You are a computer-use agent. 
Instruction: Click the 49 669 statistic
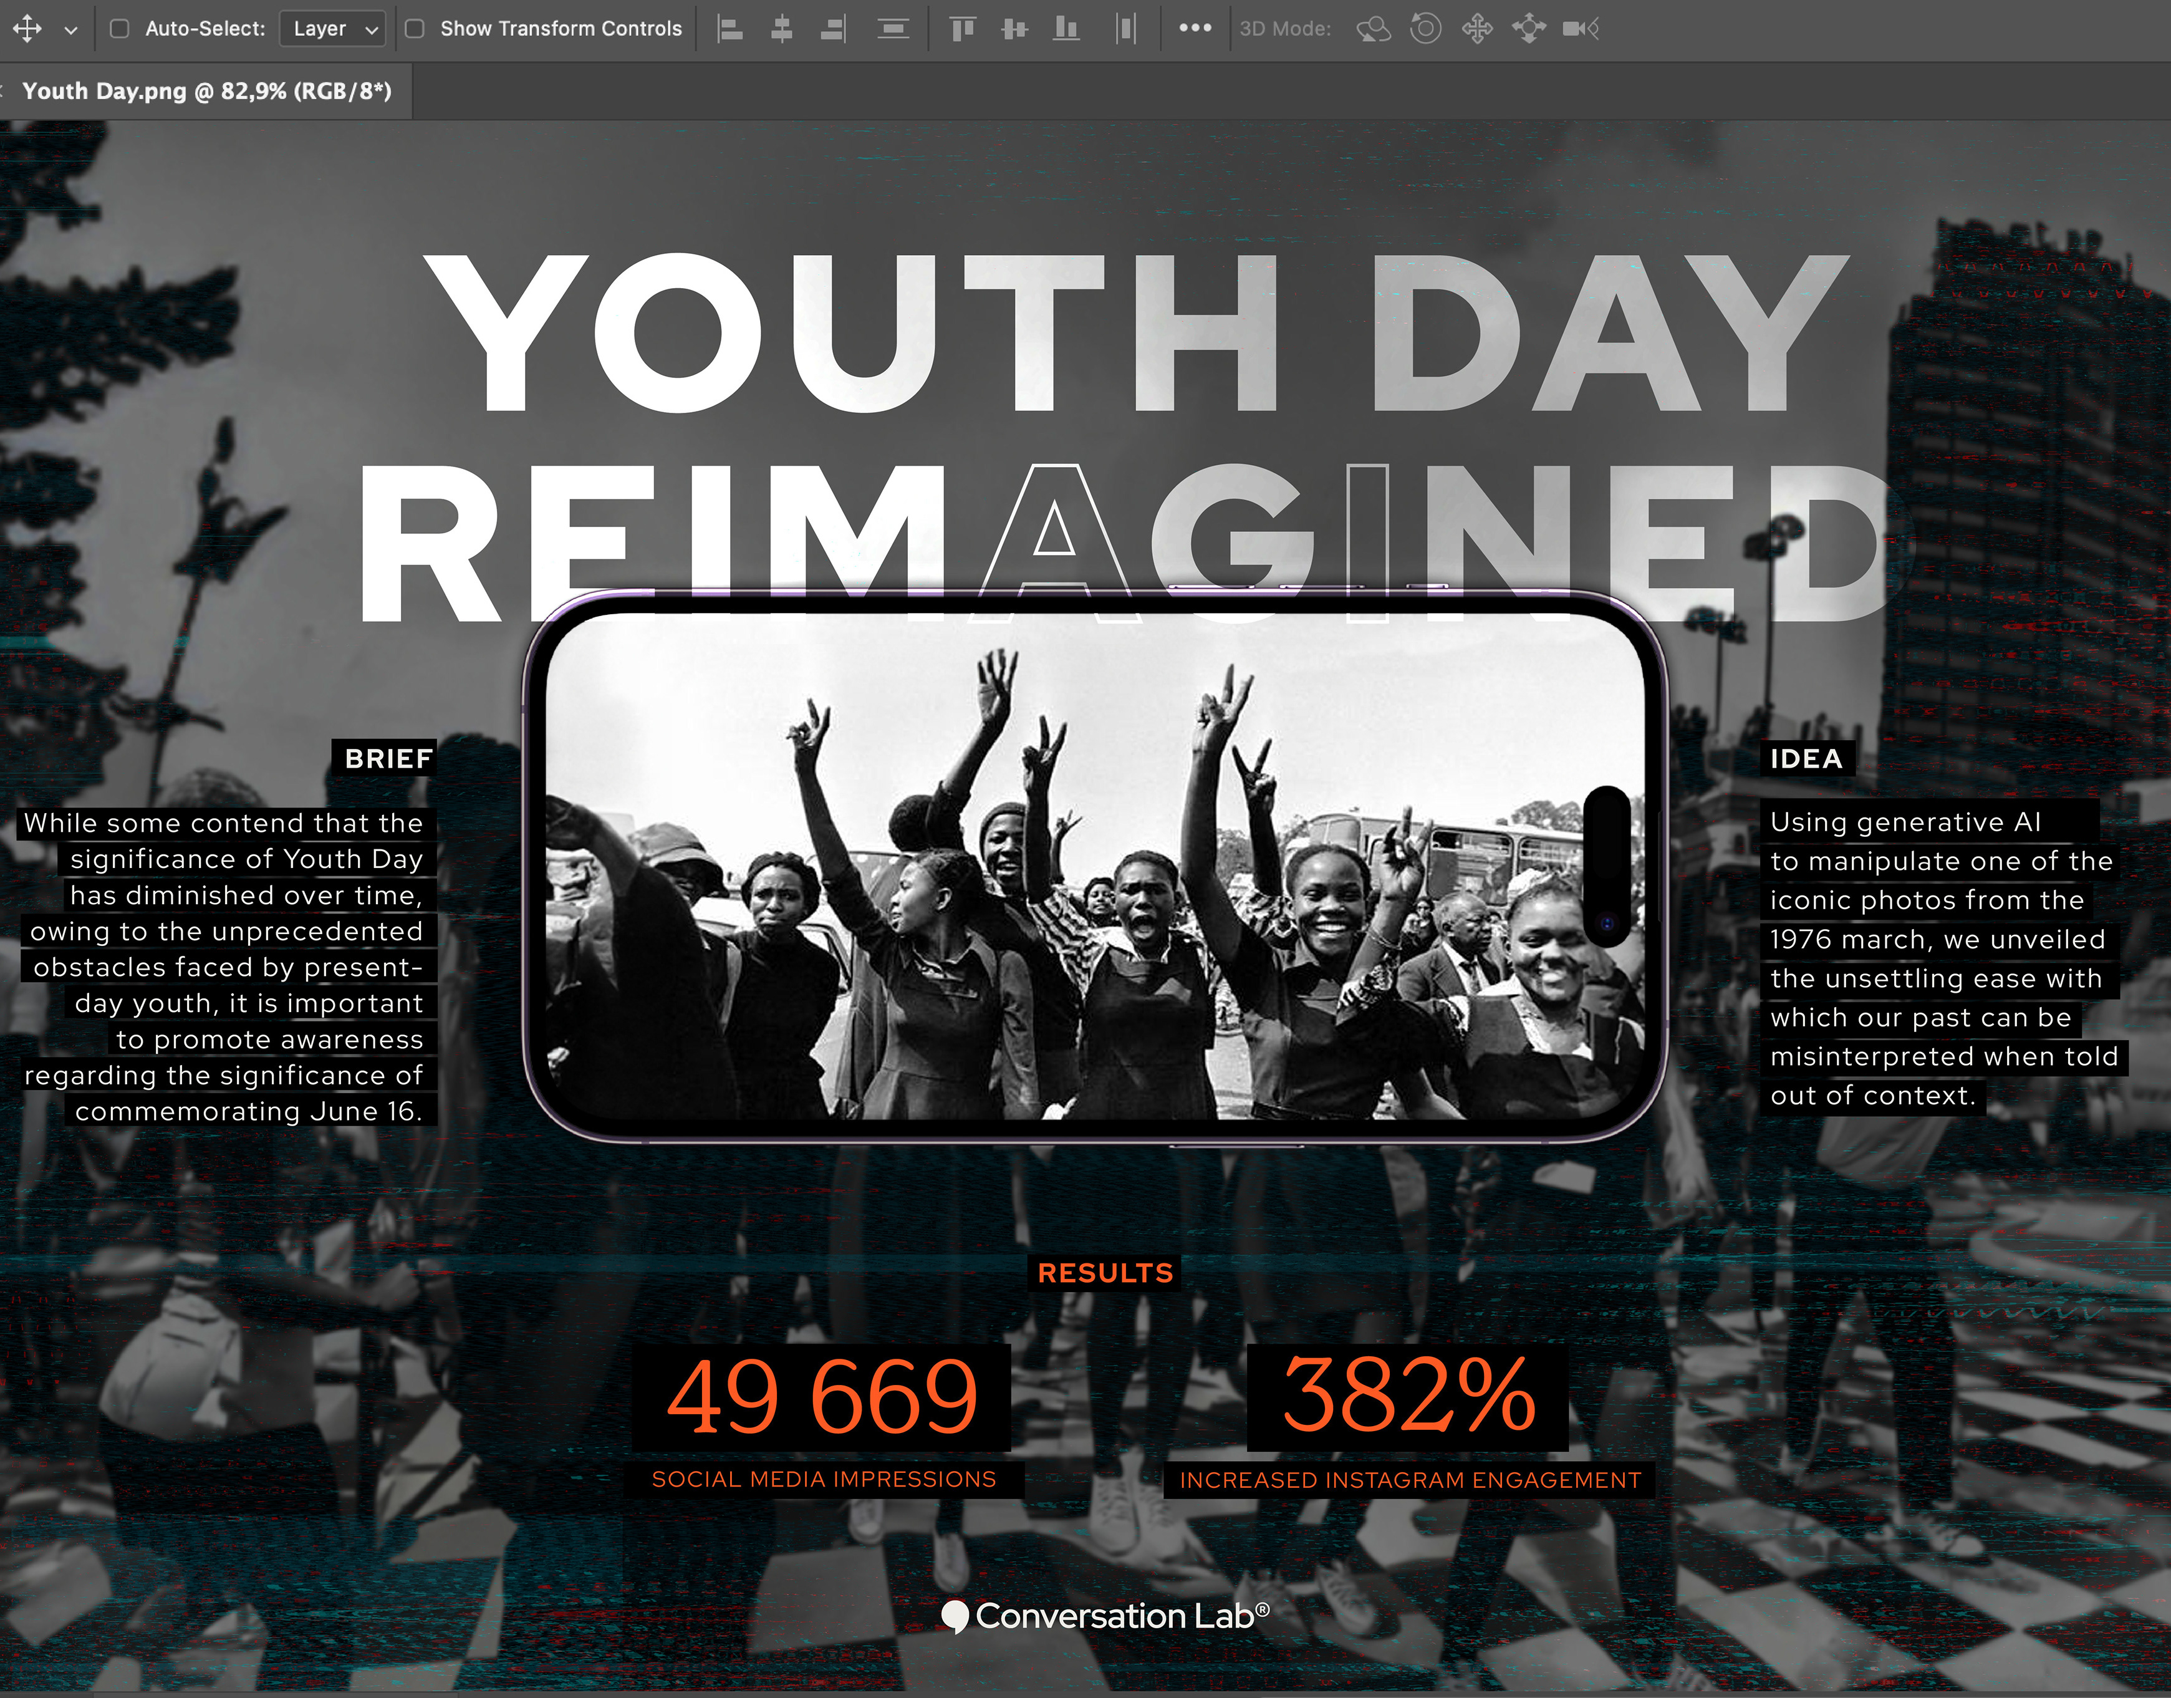click(x=823, y=1397)
